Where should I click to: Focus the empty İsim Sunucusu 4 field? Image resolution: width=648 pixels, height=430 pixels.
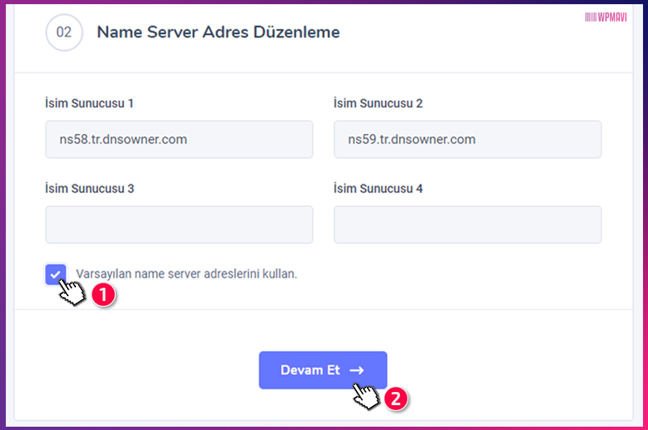[x=468, y=225]
